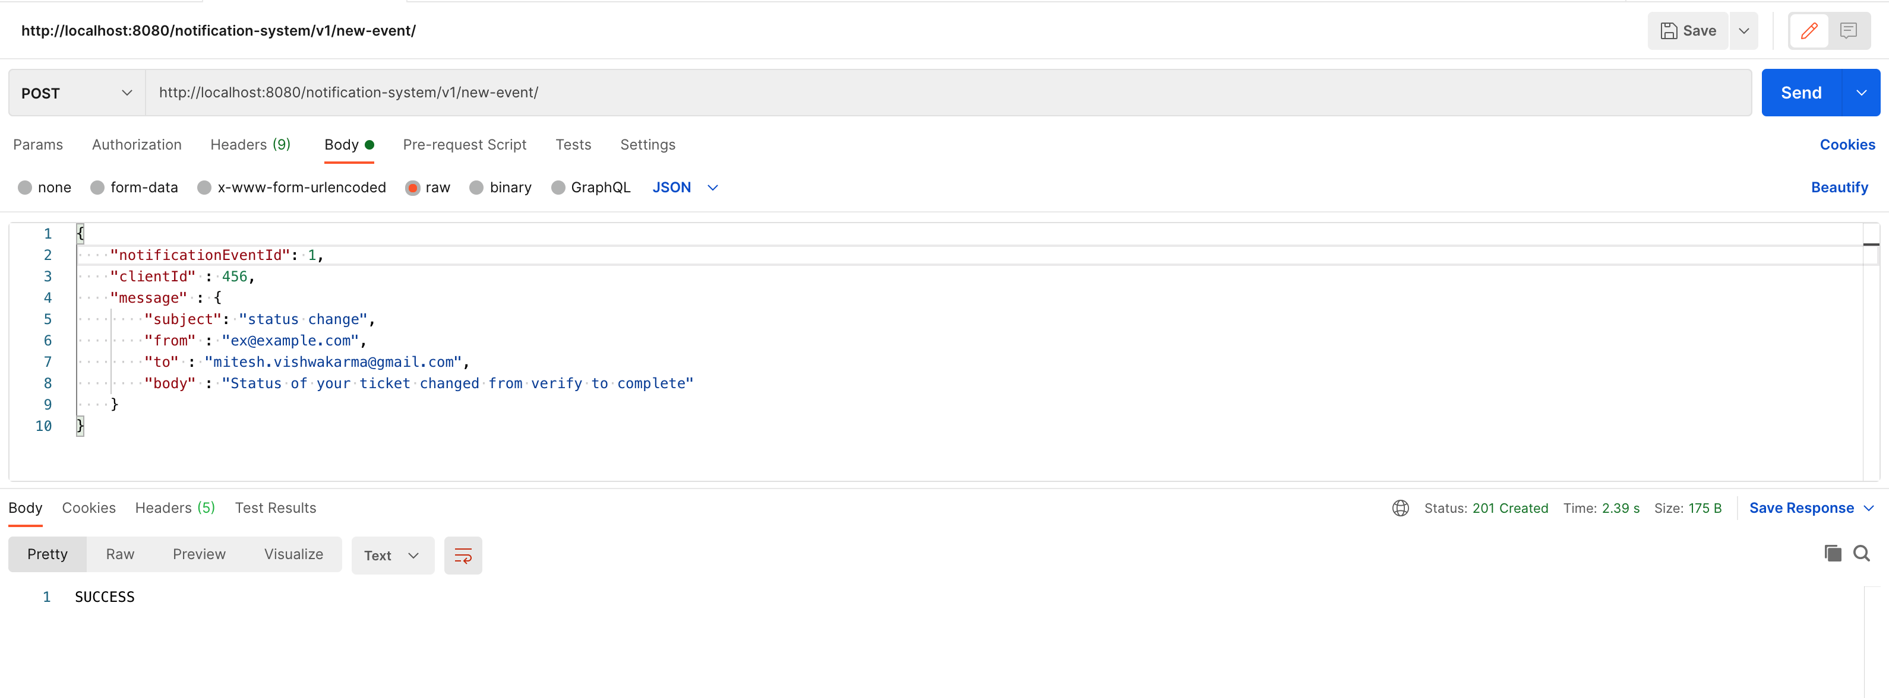Click the "notificationEventId" key in the editor
Screen dimensions: 1889x698
tap(200, 255)
